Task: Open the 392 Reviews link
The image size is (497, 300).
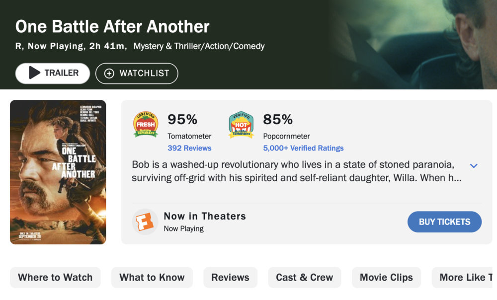Action: point(189,148)
